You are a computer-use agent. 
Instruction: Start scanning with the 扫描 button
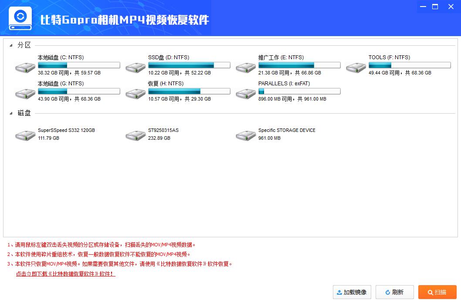(x=437, y=292)
